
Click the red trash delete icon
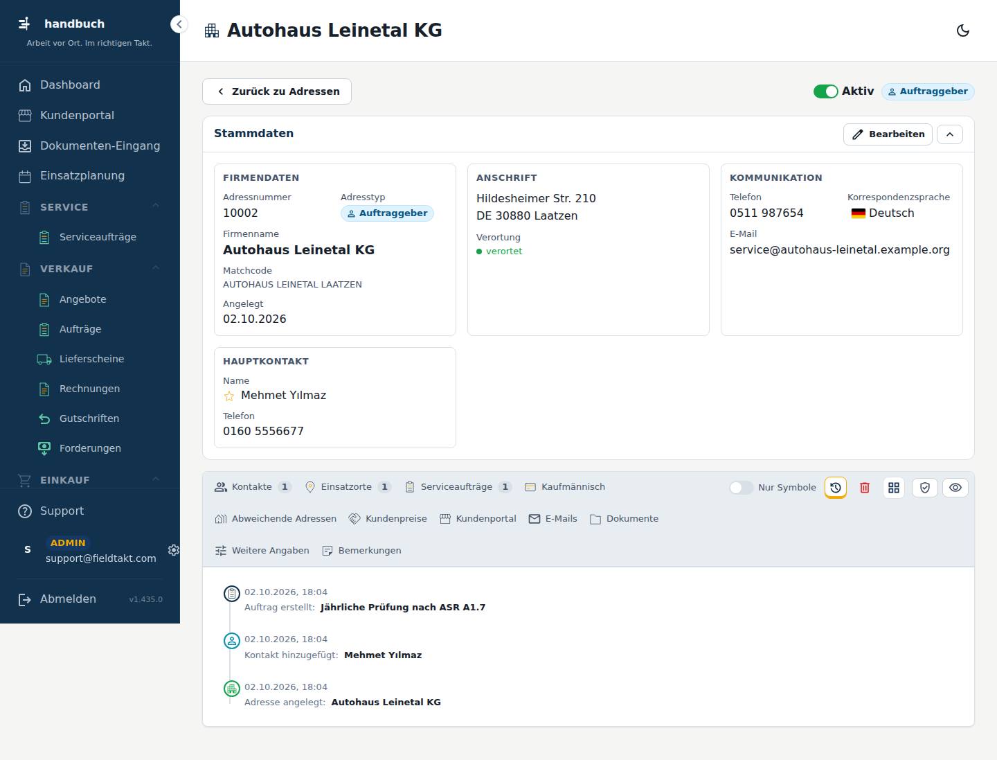coord(865,488)
